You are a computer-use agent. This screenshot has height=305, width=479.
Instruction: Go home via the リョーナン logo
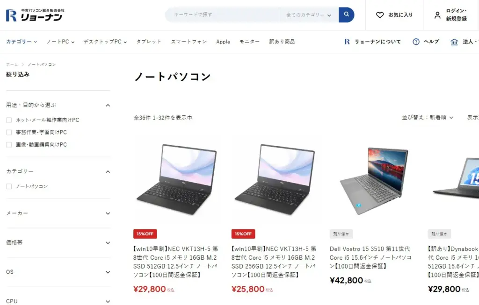(35, 15)
